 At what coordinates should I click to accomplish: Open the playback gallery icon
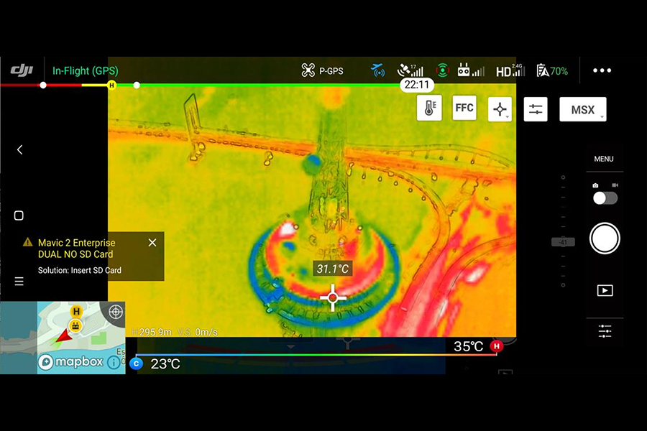tap(605, 290)
